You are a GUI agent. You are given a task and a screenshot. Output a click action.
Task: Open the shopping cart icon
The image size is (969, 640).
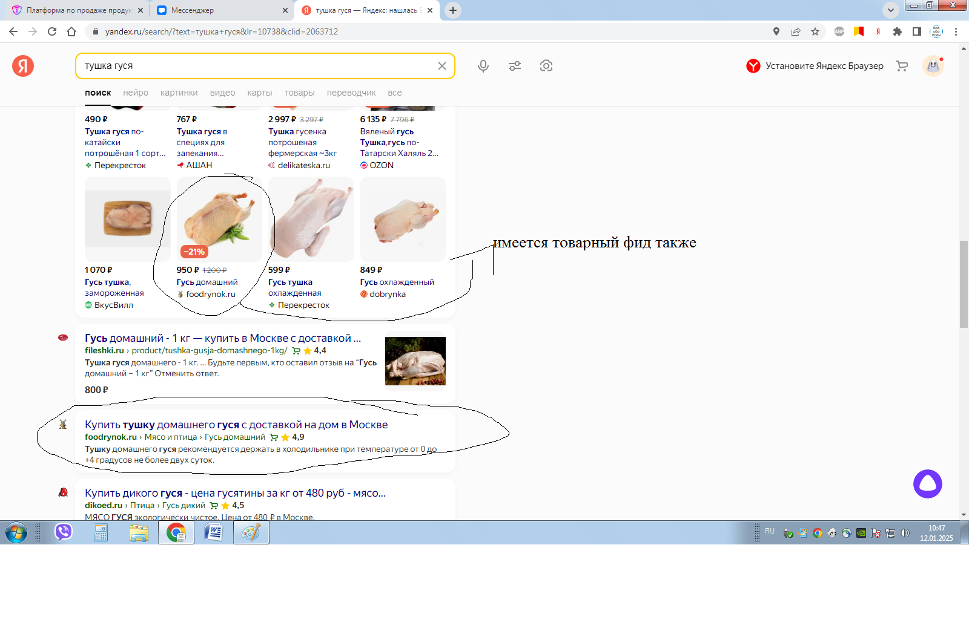(902, 66)
